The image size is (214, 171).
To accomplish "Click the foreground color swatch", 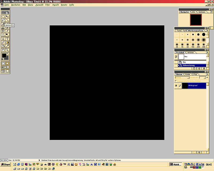I will click(x=4, y=56).
